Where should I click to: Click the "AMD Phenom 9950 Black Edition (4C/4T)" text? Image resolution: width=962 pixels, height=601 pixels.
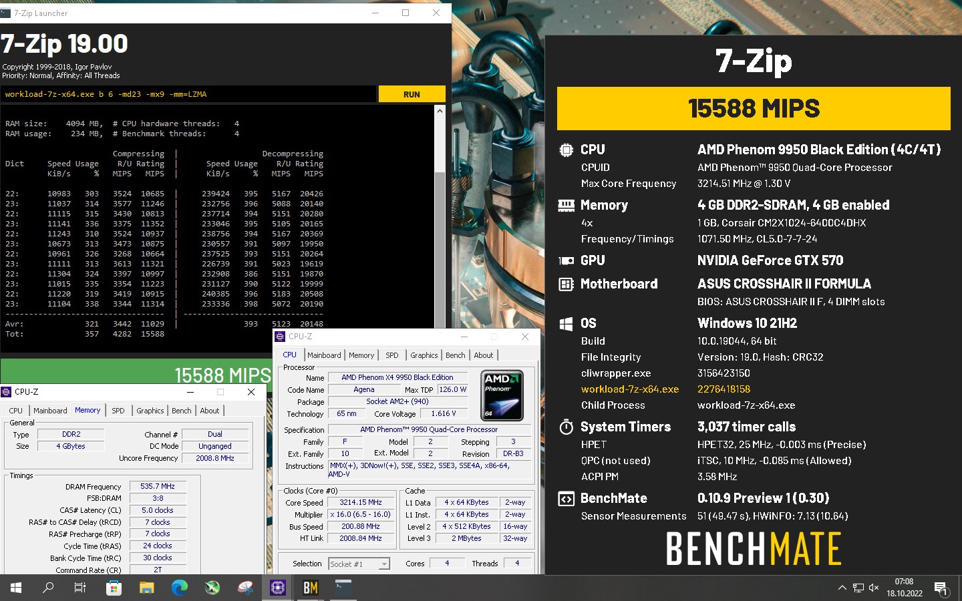(x=819, y=150)
